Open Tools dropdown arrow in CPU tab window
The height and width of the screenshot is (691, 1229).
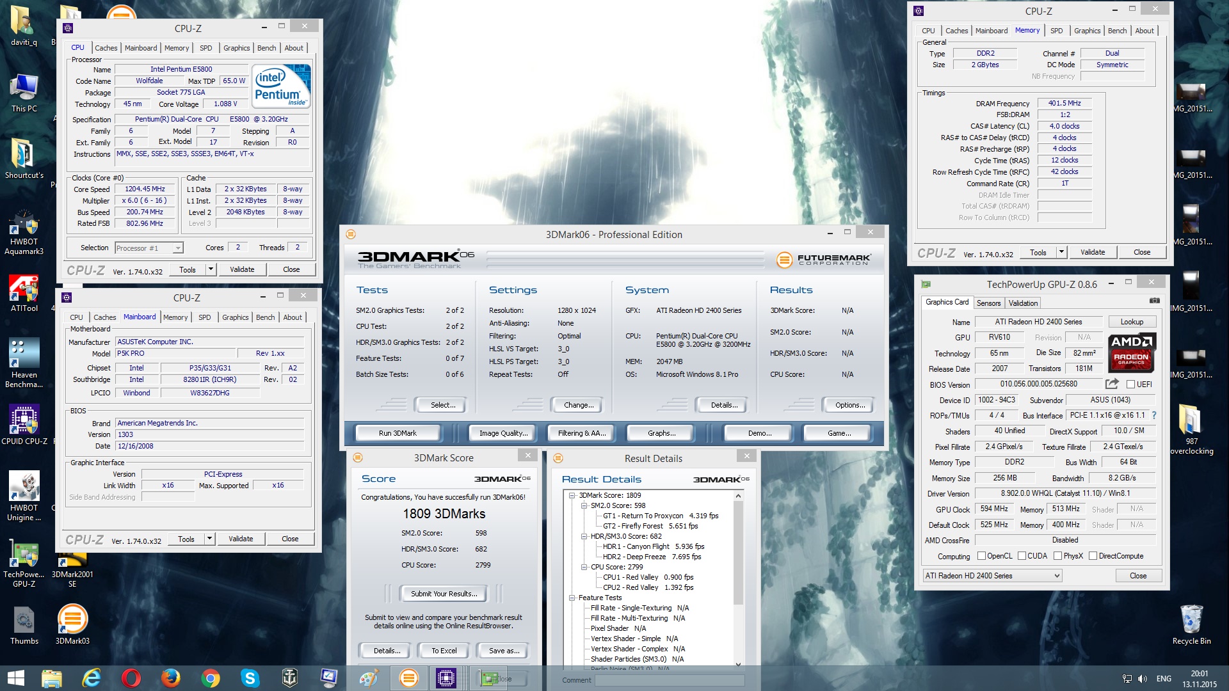pos(210,269)
